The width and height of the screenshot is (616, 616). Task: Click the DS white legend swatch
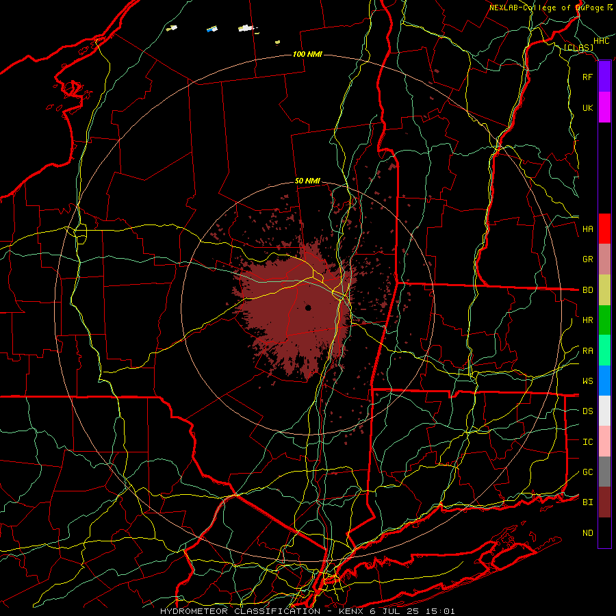(604, 411)
